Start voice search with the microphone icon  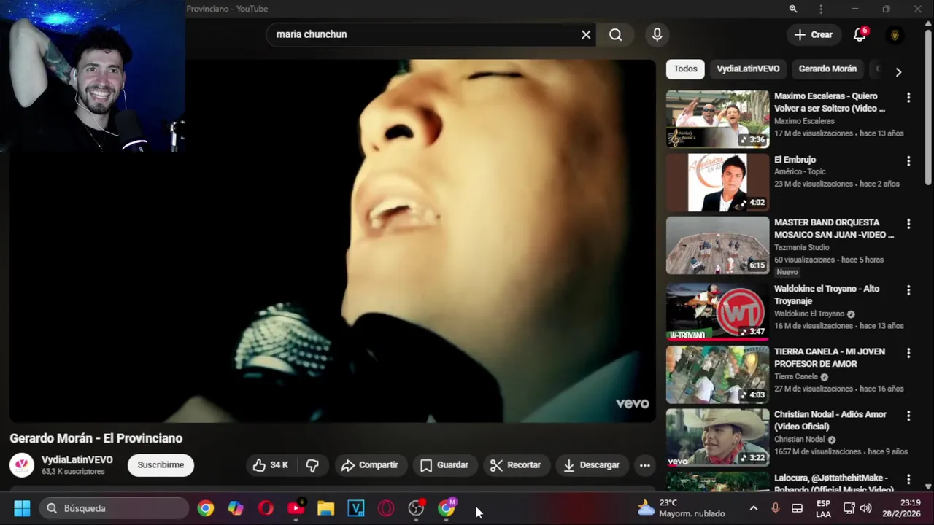coord(657,34)
